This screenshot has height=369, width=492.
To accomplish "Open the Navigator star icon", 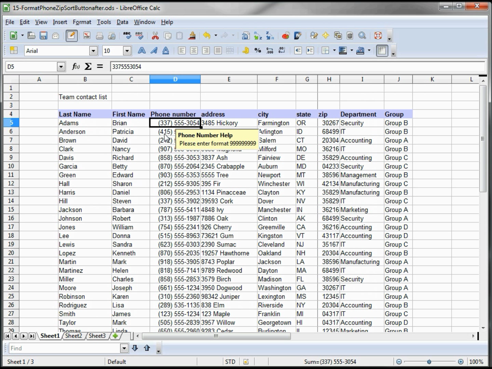I will pos(326,36).
